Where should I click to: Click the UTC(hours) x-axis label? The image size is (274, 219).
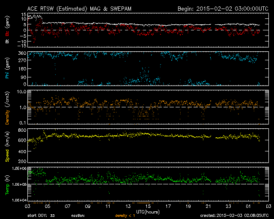click(x=148, y=211)
